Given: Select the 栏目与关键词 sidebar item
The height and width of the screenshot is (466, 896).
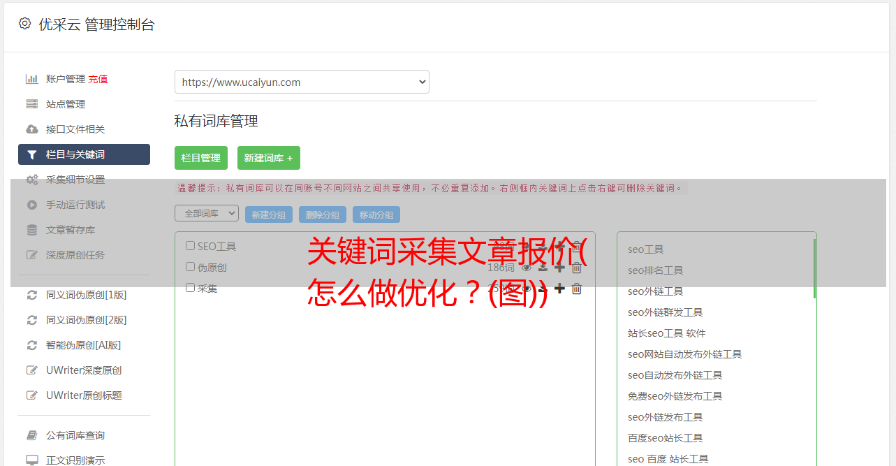Looking at the screenshot, I should (84, 154).
